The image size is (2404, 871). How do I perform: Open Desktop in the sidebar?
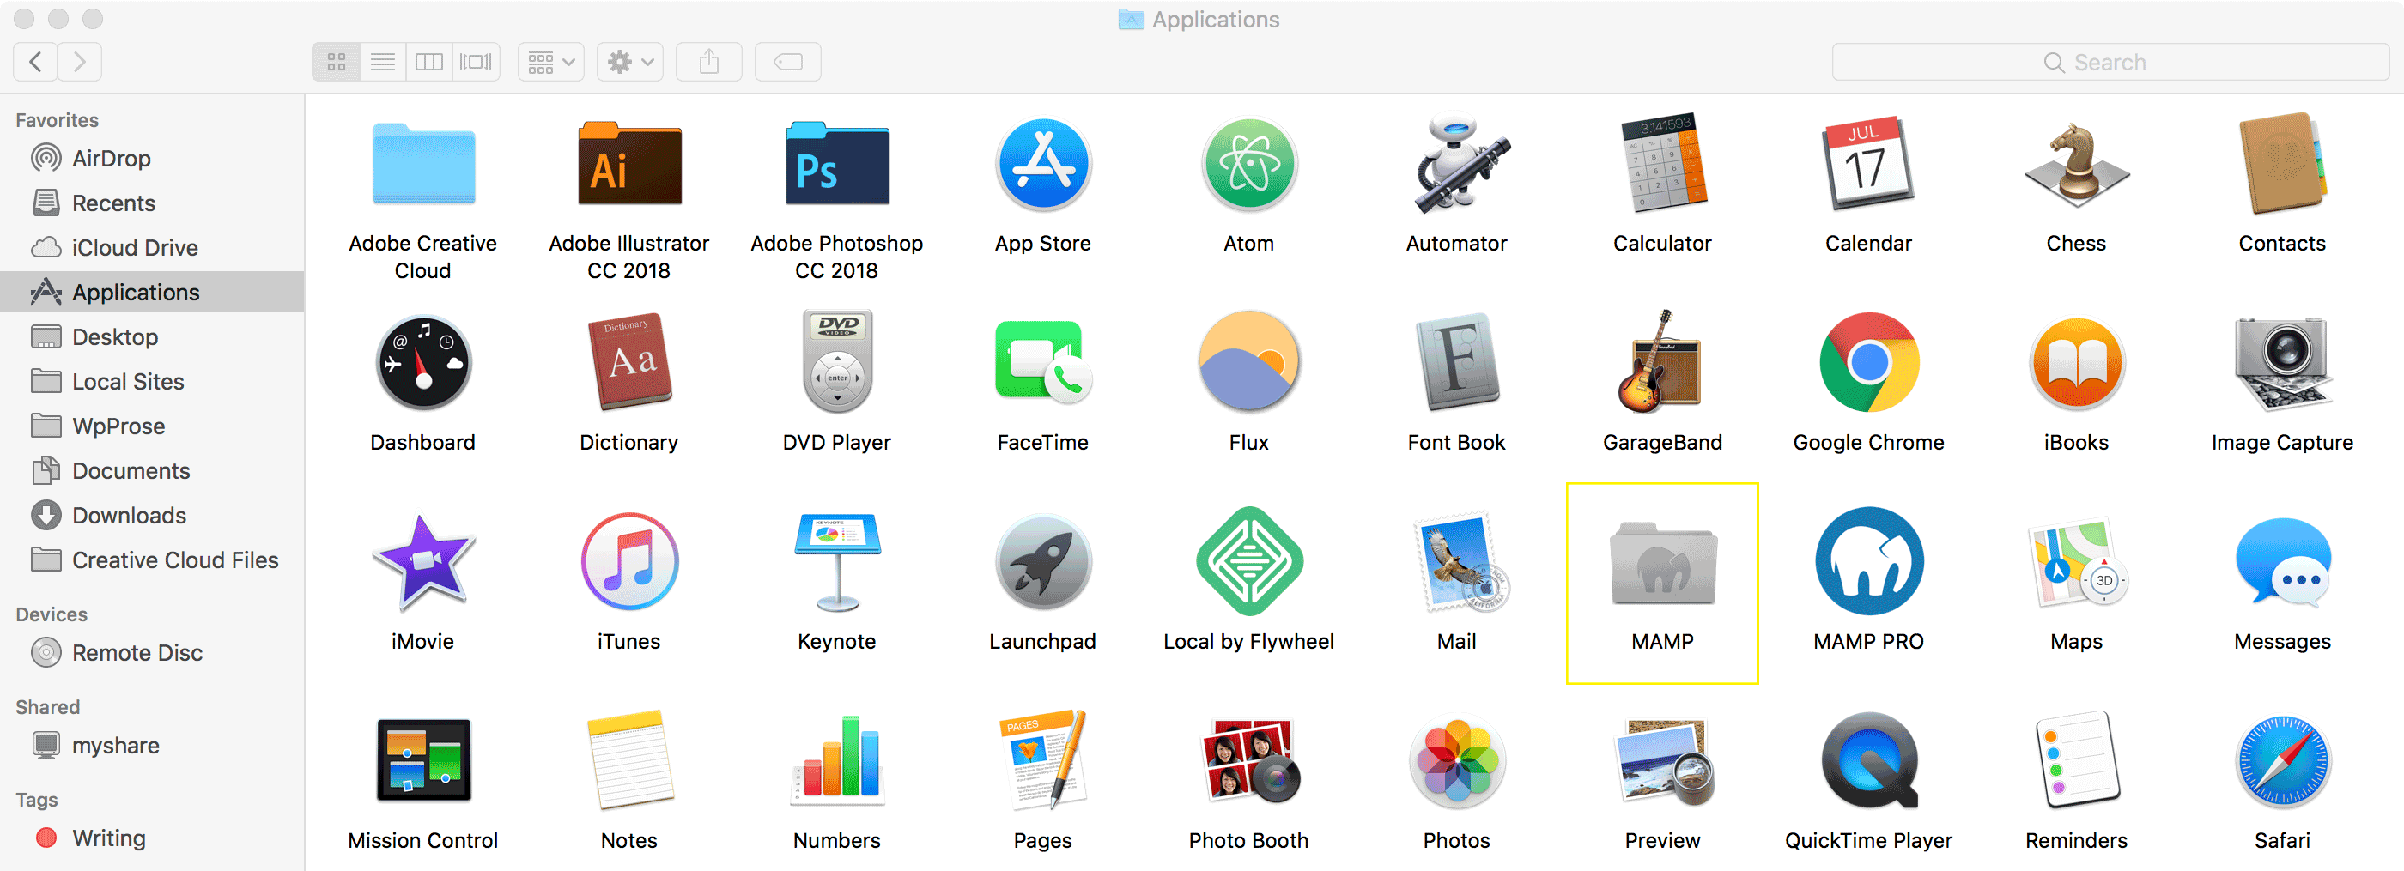point(152,336)
